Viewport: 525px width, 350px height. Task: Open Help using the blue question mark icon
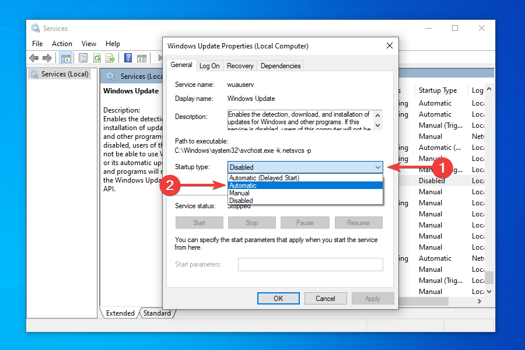pyautogui.click(x=127, y=58)
